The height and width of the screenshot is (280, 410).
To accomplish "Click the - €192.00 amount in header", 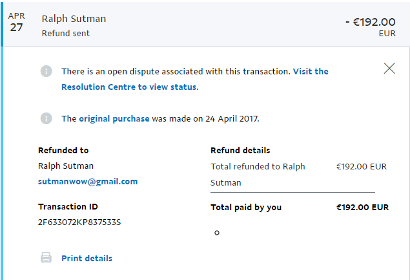I will click(x=371, y=21).
